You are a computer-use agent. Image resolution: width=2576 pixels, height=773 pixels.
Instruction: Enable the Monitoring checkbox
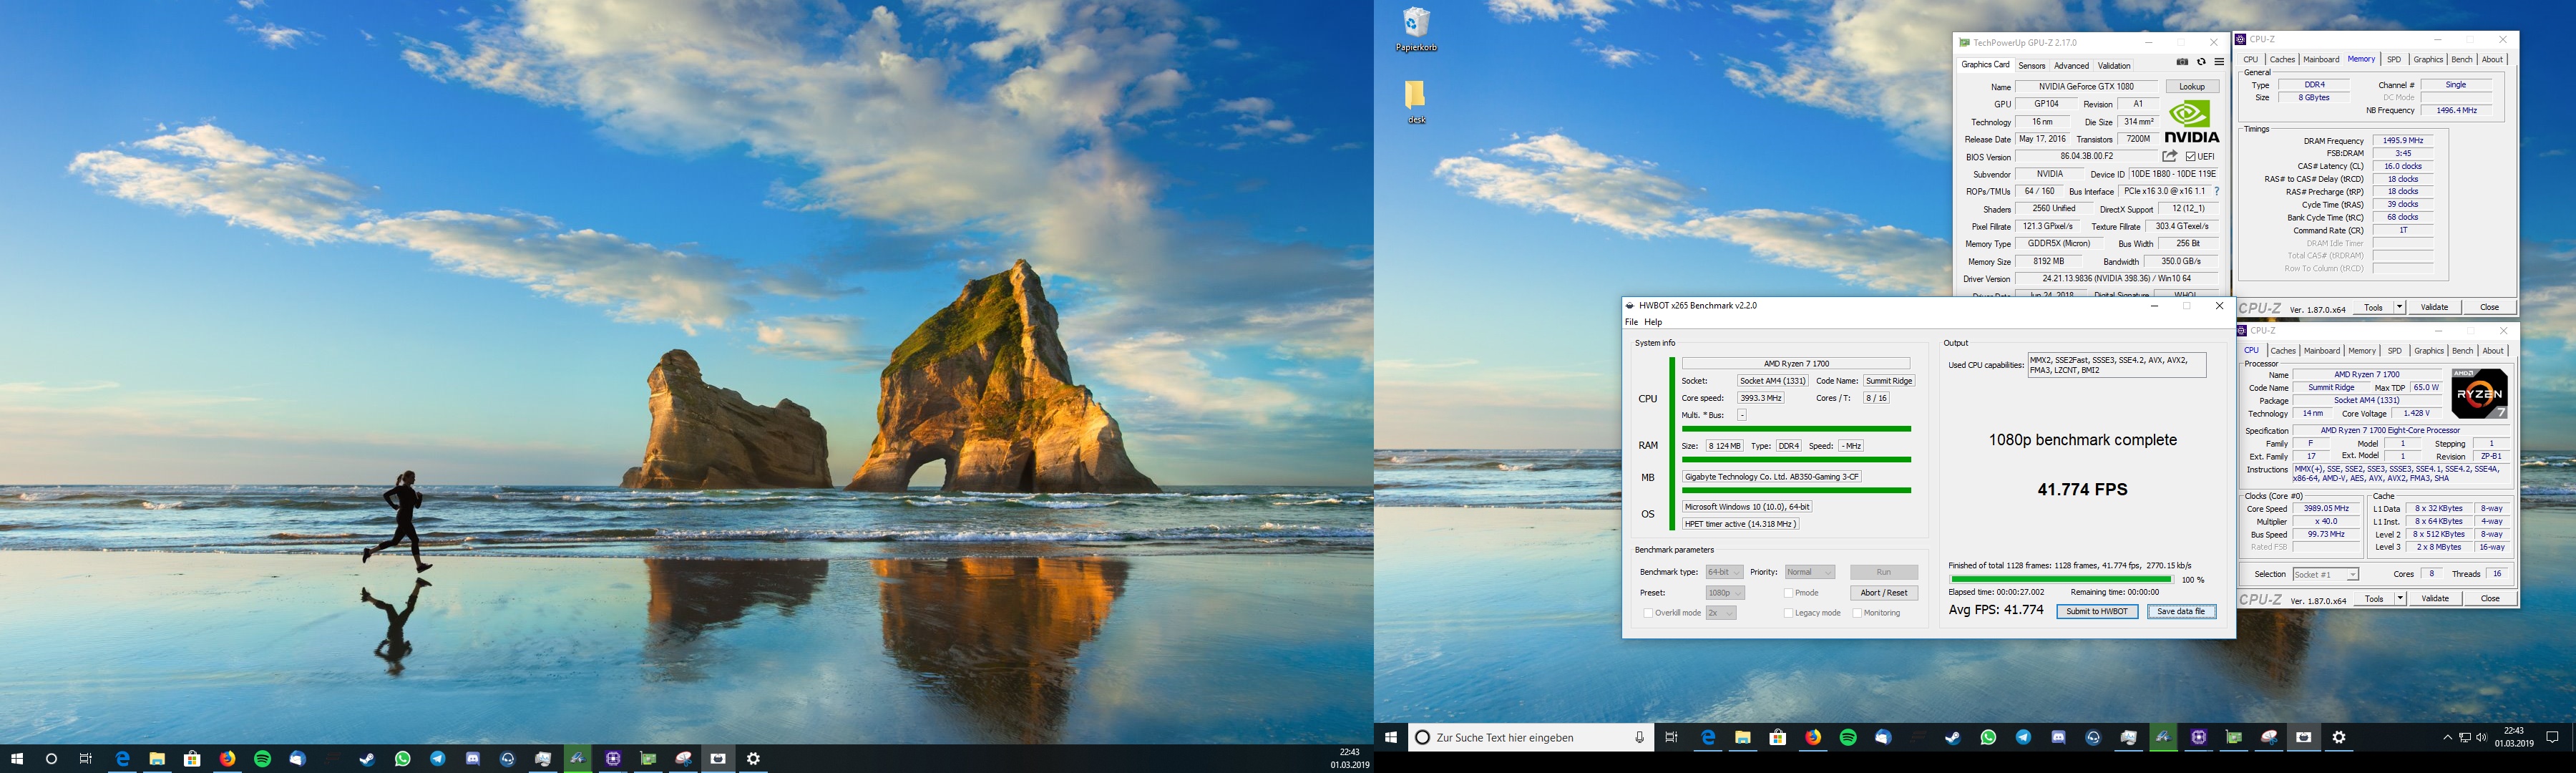[1857, 613]
